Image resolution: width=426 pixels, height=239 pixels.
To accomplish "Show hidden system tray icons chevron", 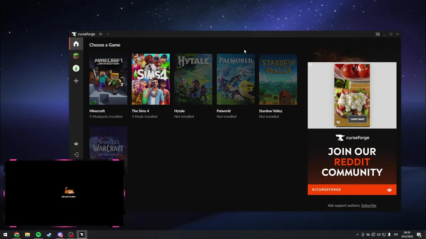I will pyautogui.click(x=357, y=235).
